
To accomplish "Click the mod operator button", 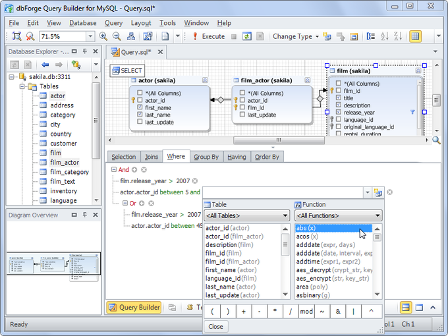I will point(306,312).
